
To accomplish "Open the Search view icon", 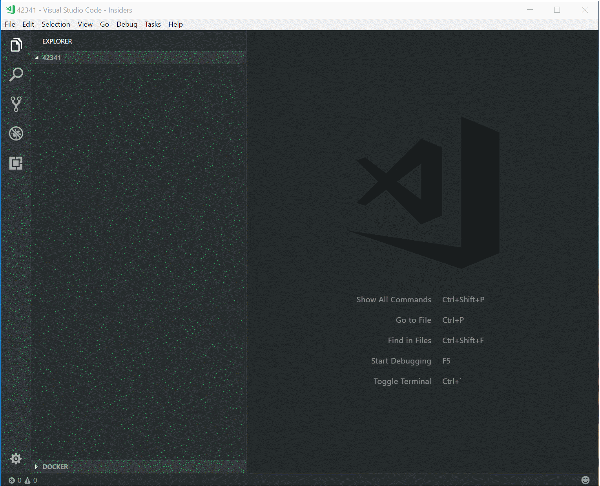I will point(16,75).
